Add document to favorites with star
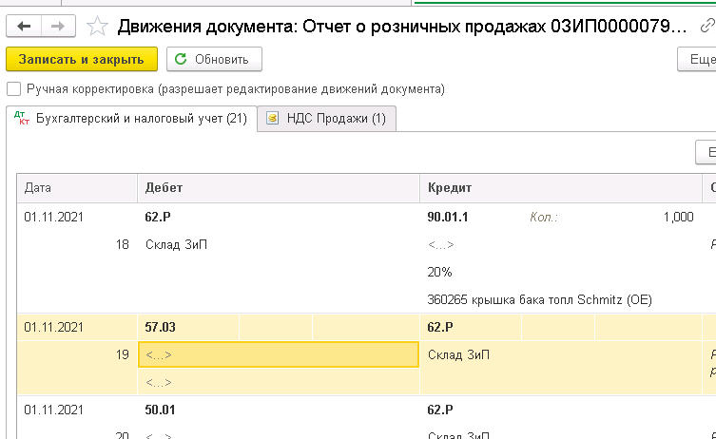 (x=96, y=27)
